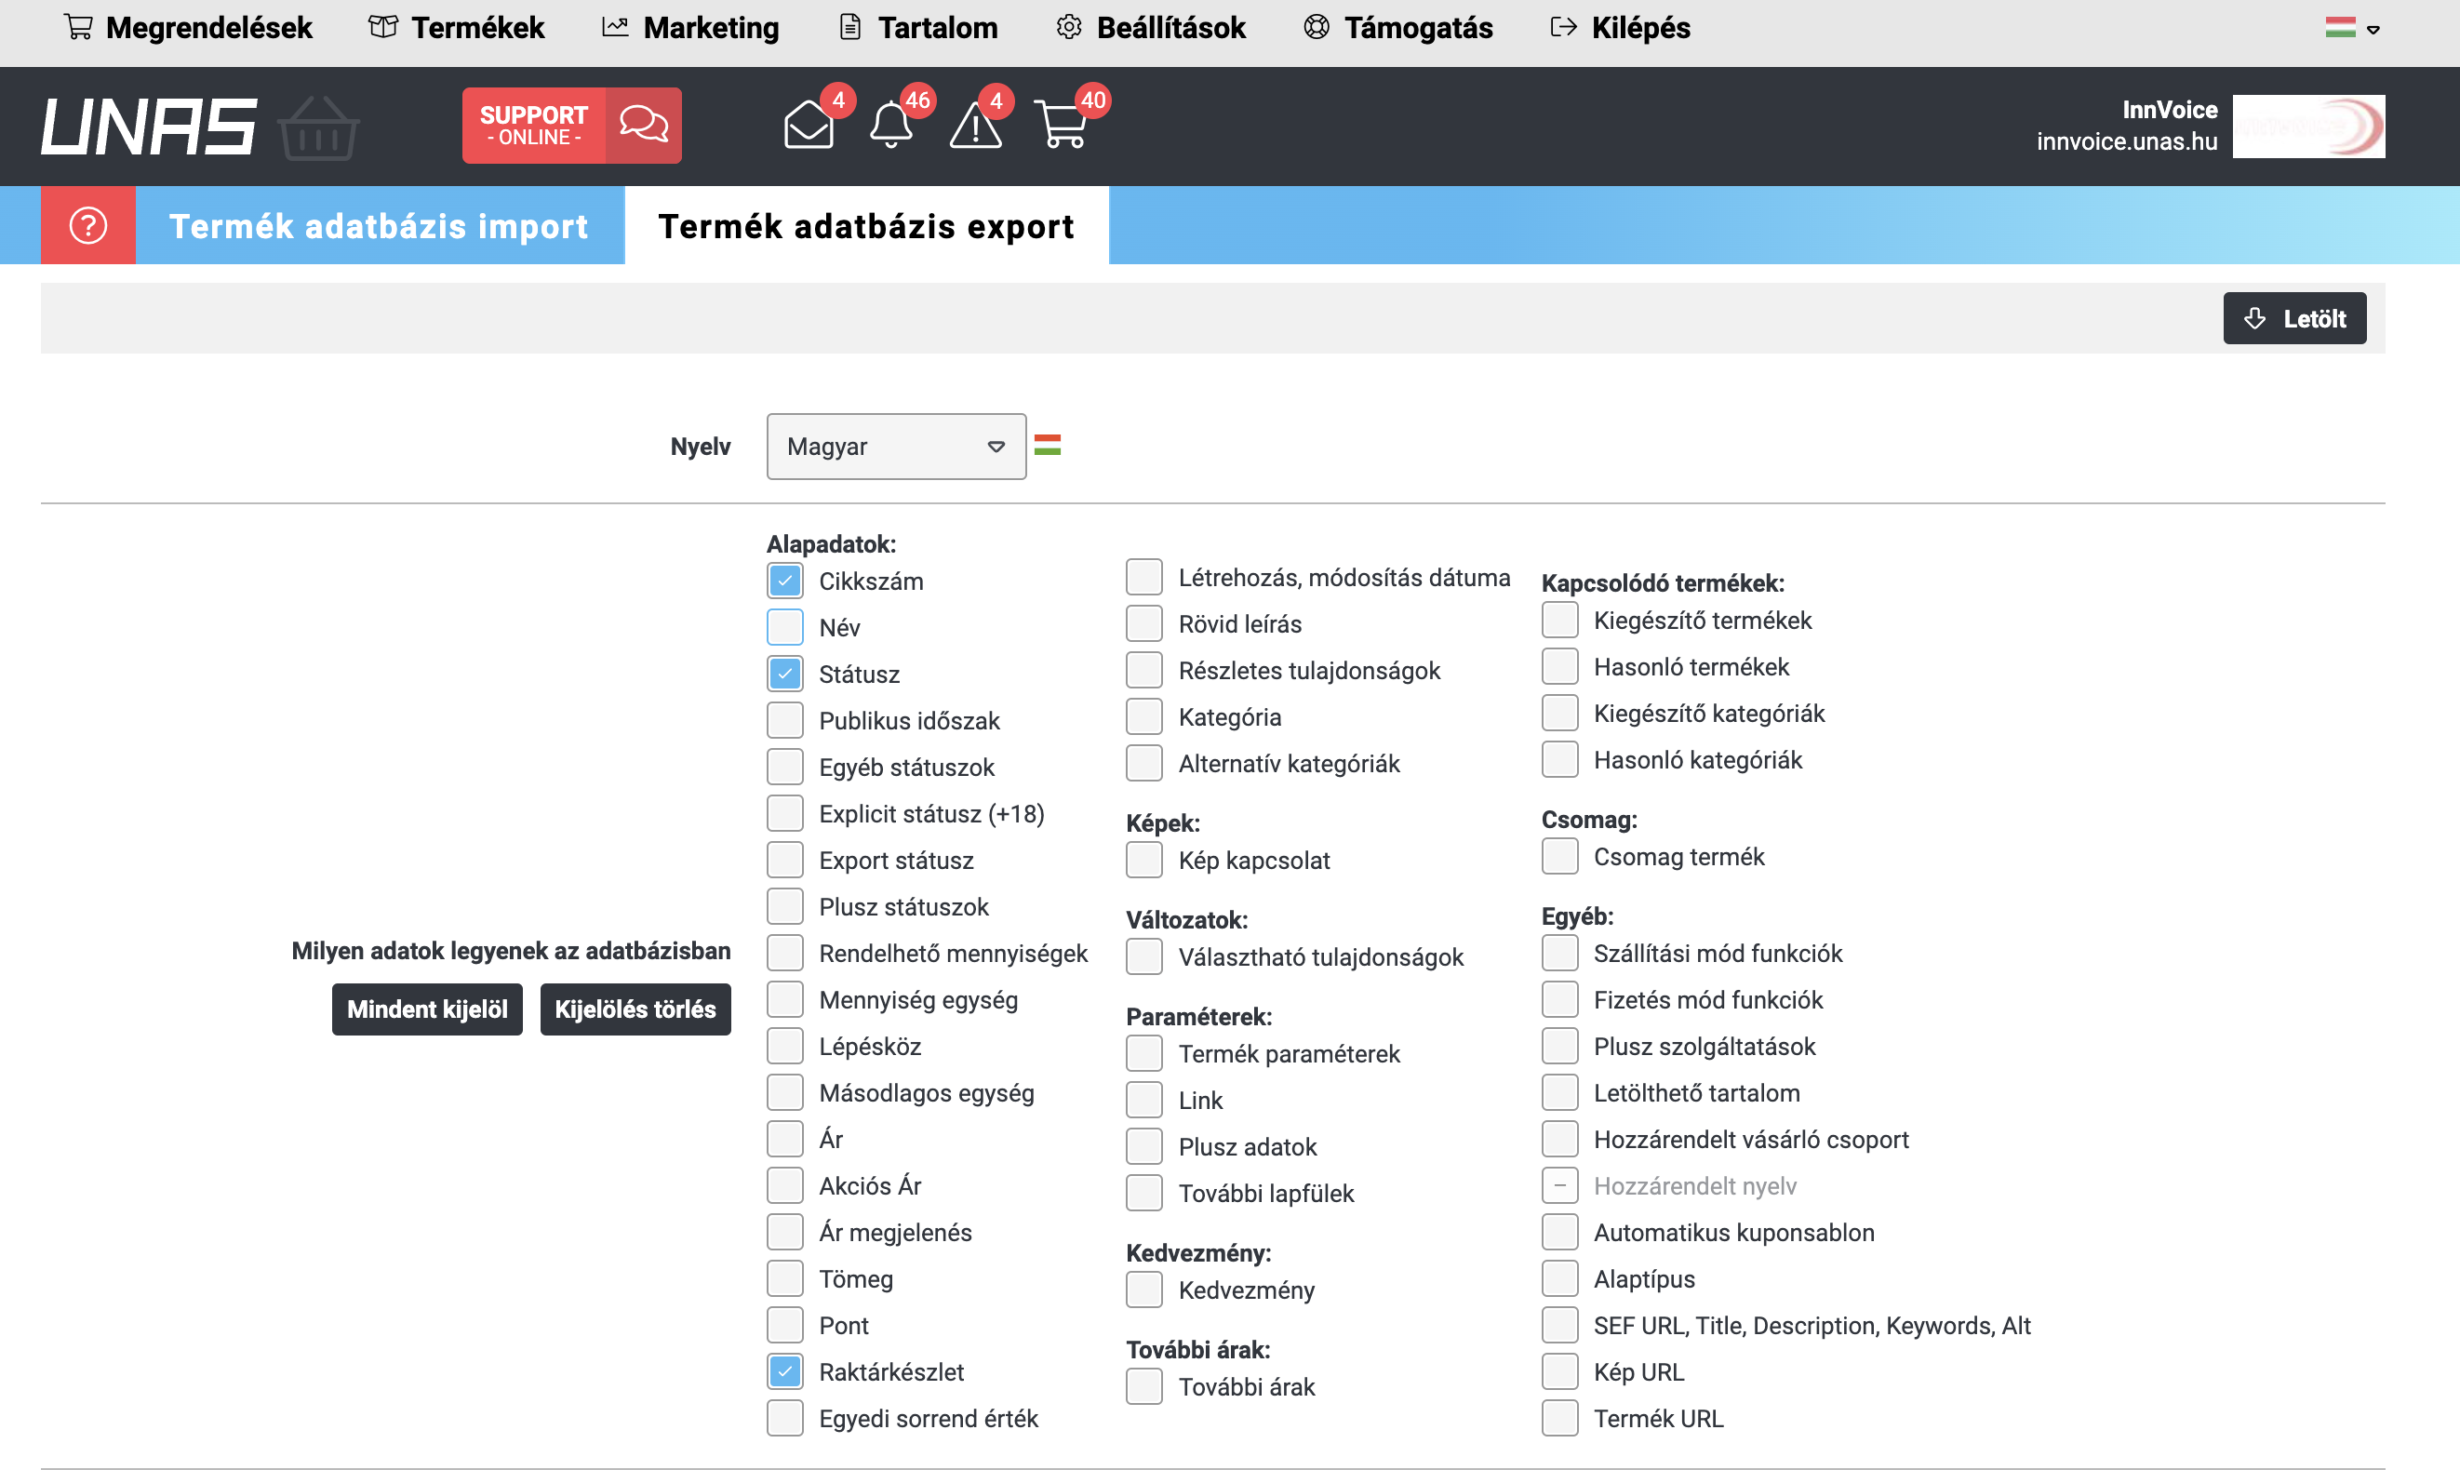The height and width of the screenshot is (1470, 2460).
Task: Tick the Pont checkbox
Action: coord(785,1326)
